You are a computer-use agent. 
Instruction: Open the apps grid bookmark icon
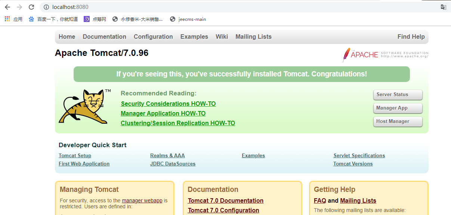7,19
